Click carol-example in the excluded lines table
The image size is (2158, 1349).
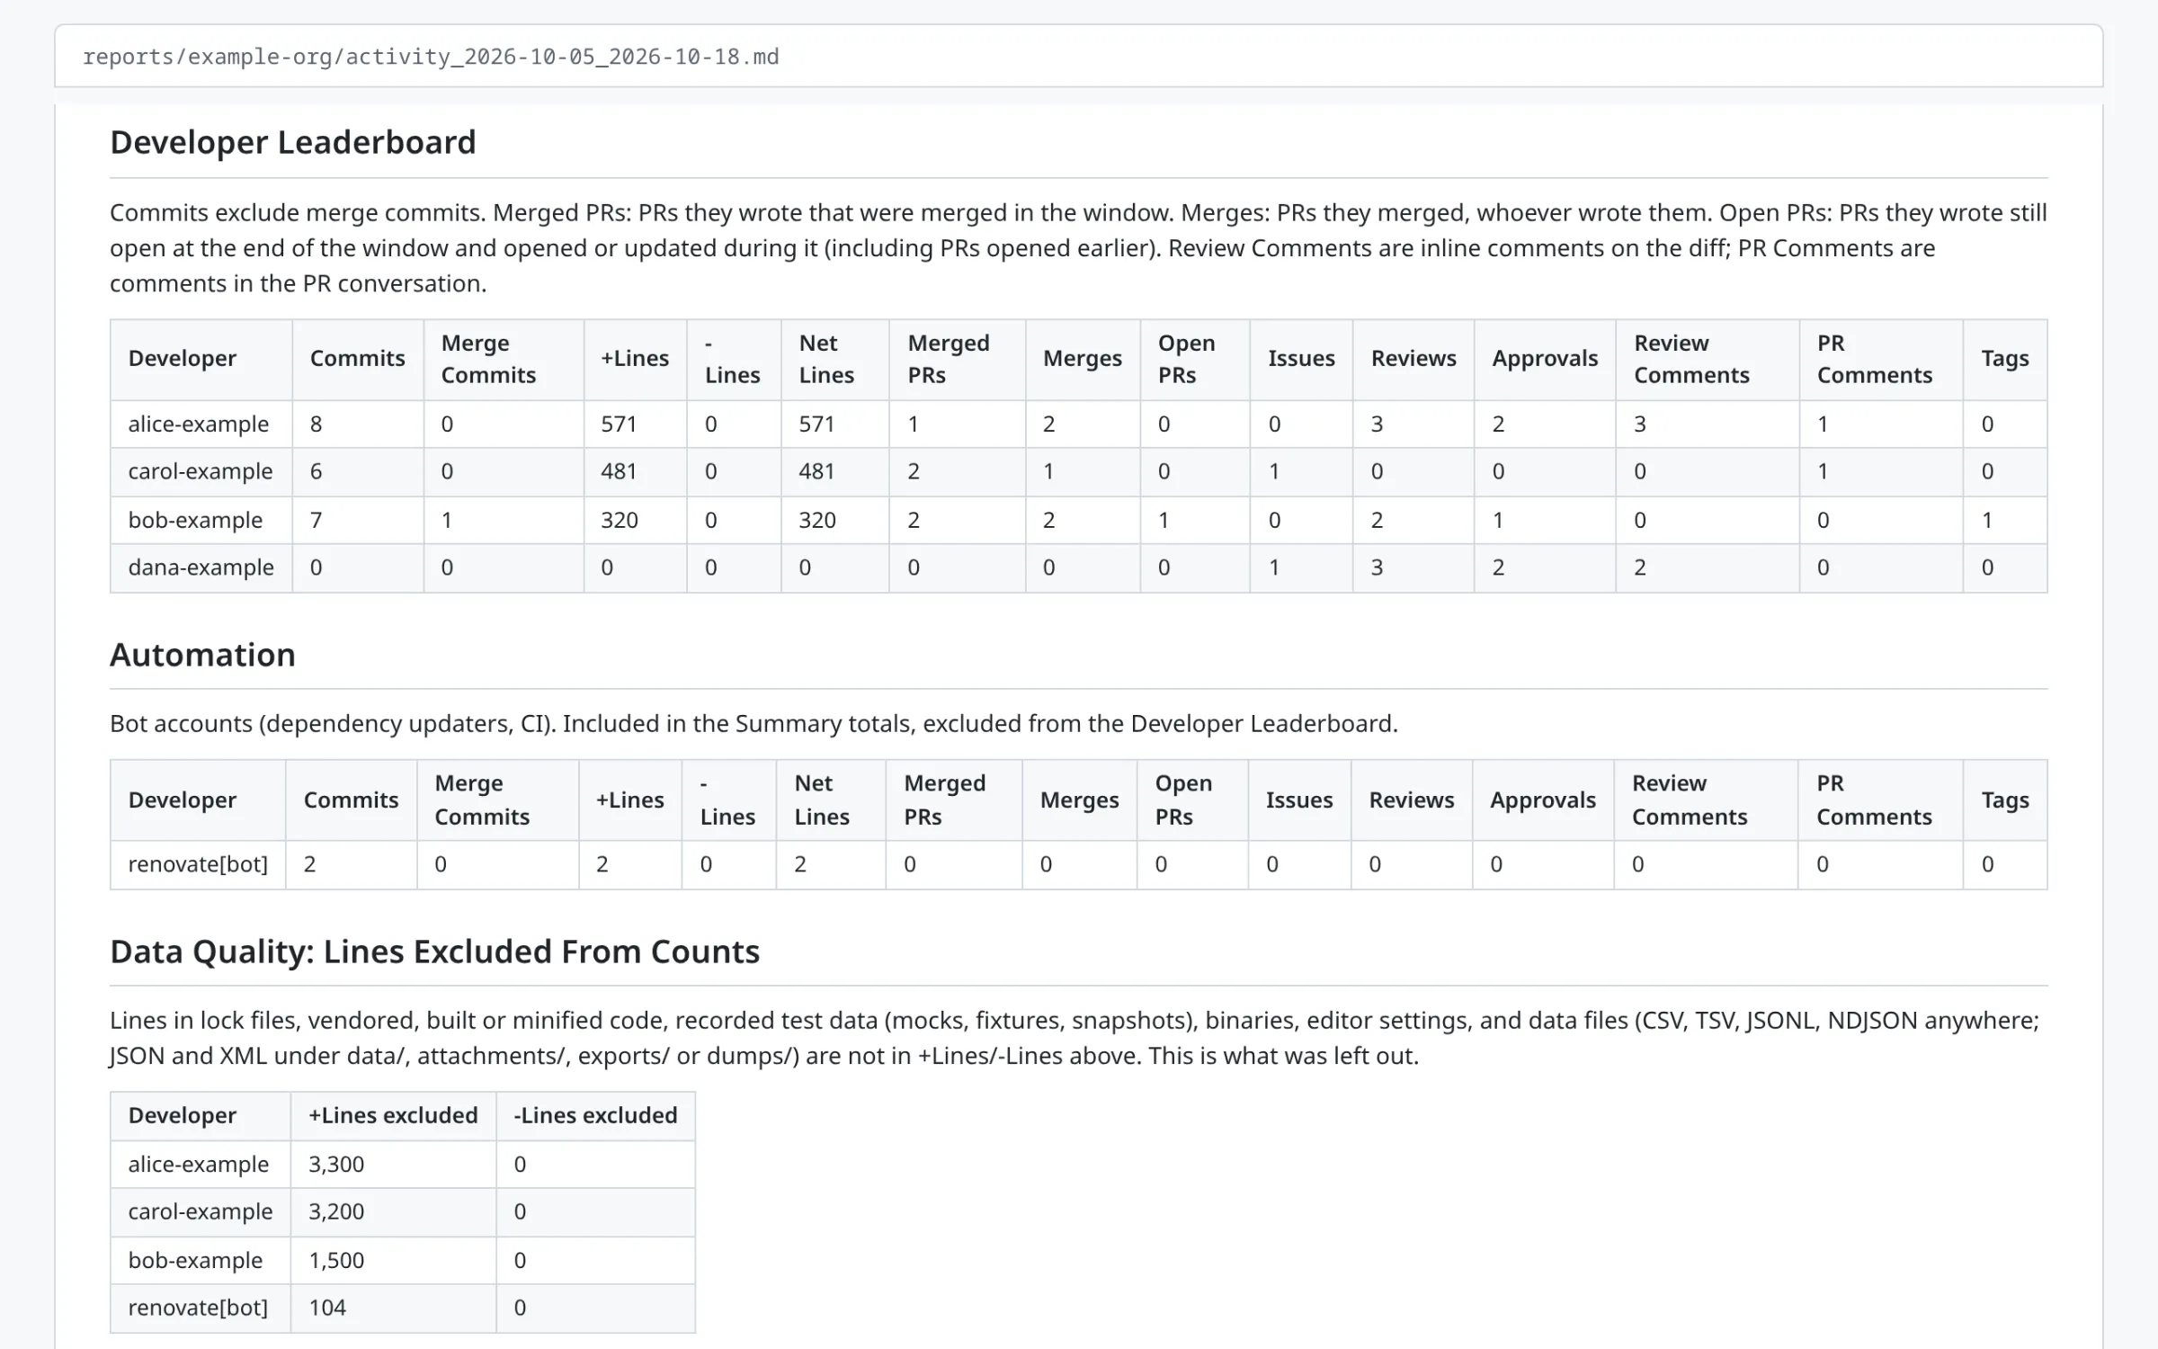tap(200, 1211)
